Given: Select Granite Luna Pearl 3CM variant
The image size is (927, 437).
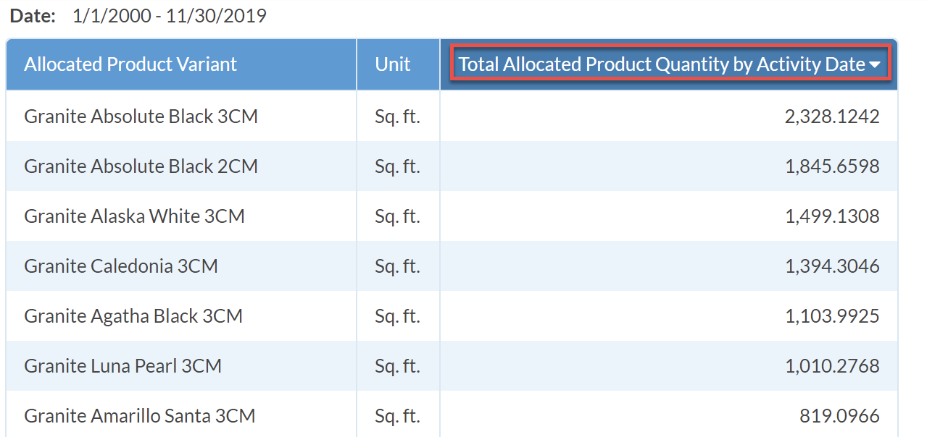Looking at the screenshot, I should point(122,365).
